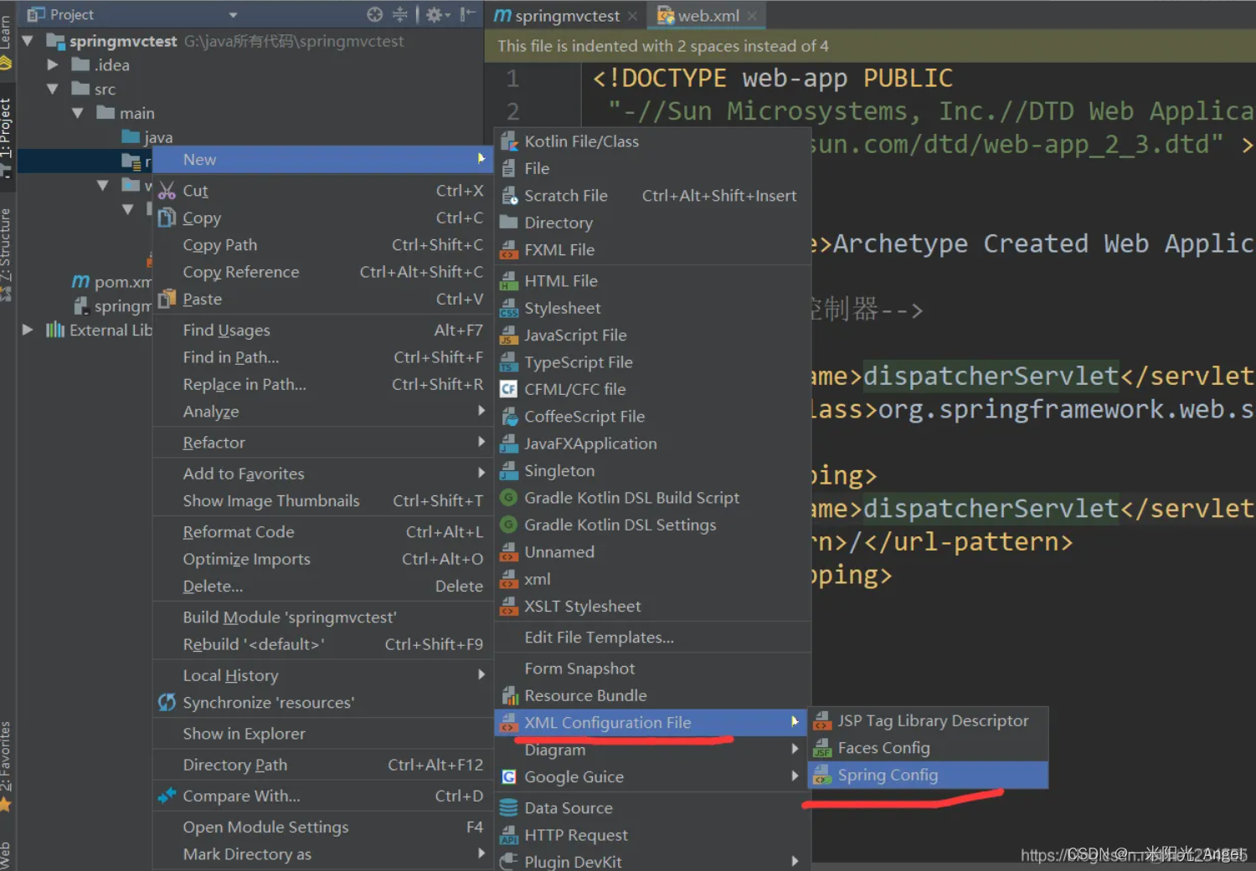The height and width of the screenshot is (871, 1256).
Task: Choose Open Module Settings
Action: (x=322, y=827)
